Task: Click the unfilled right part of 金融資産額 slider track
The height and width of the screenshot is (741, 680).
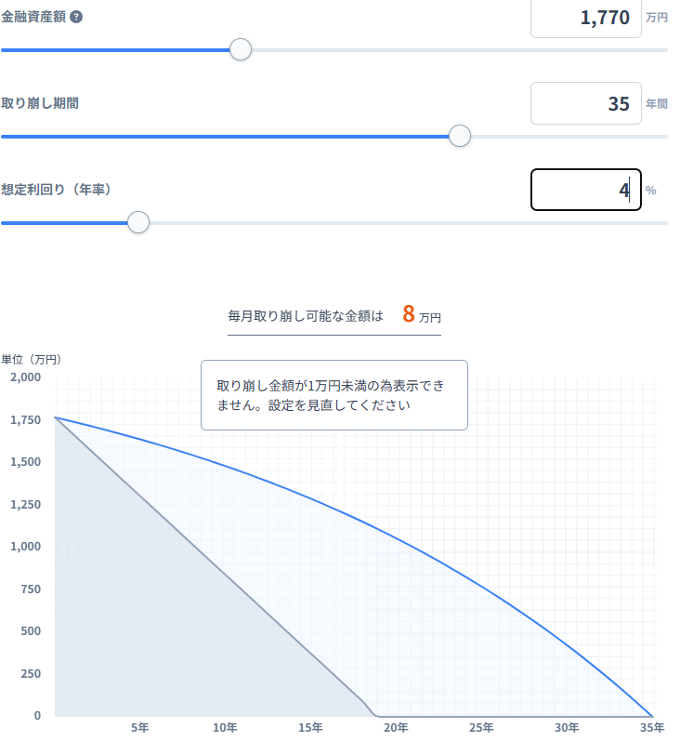Action: coord(459,50)
